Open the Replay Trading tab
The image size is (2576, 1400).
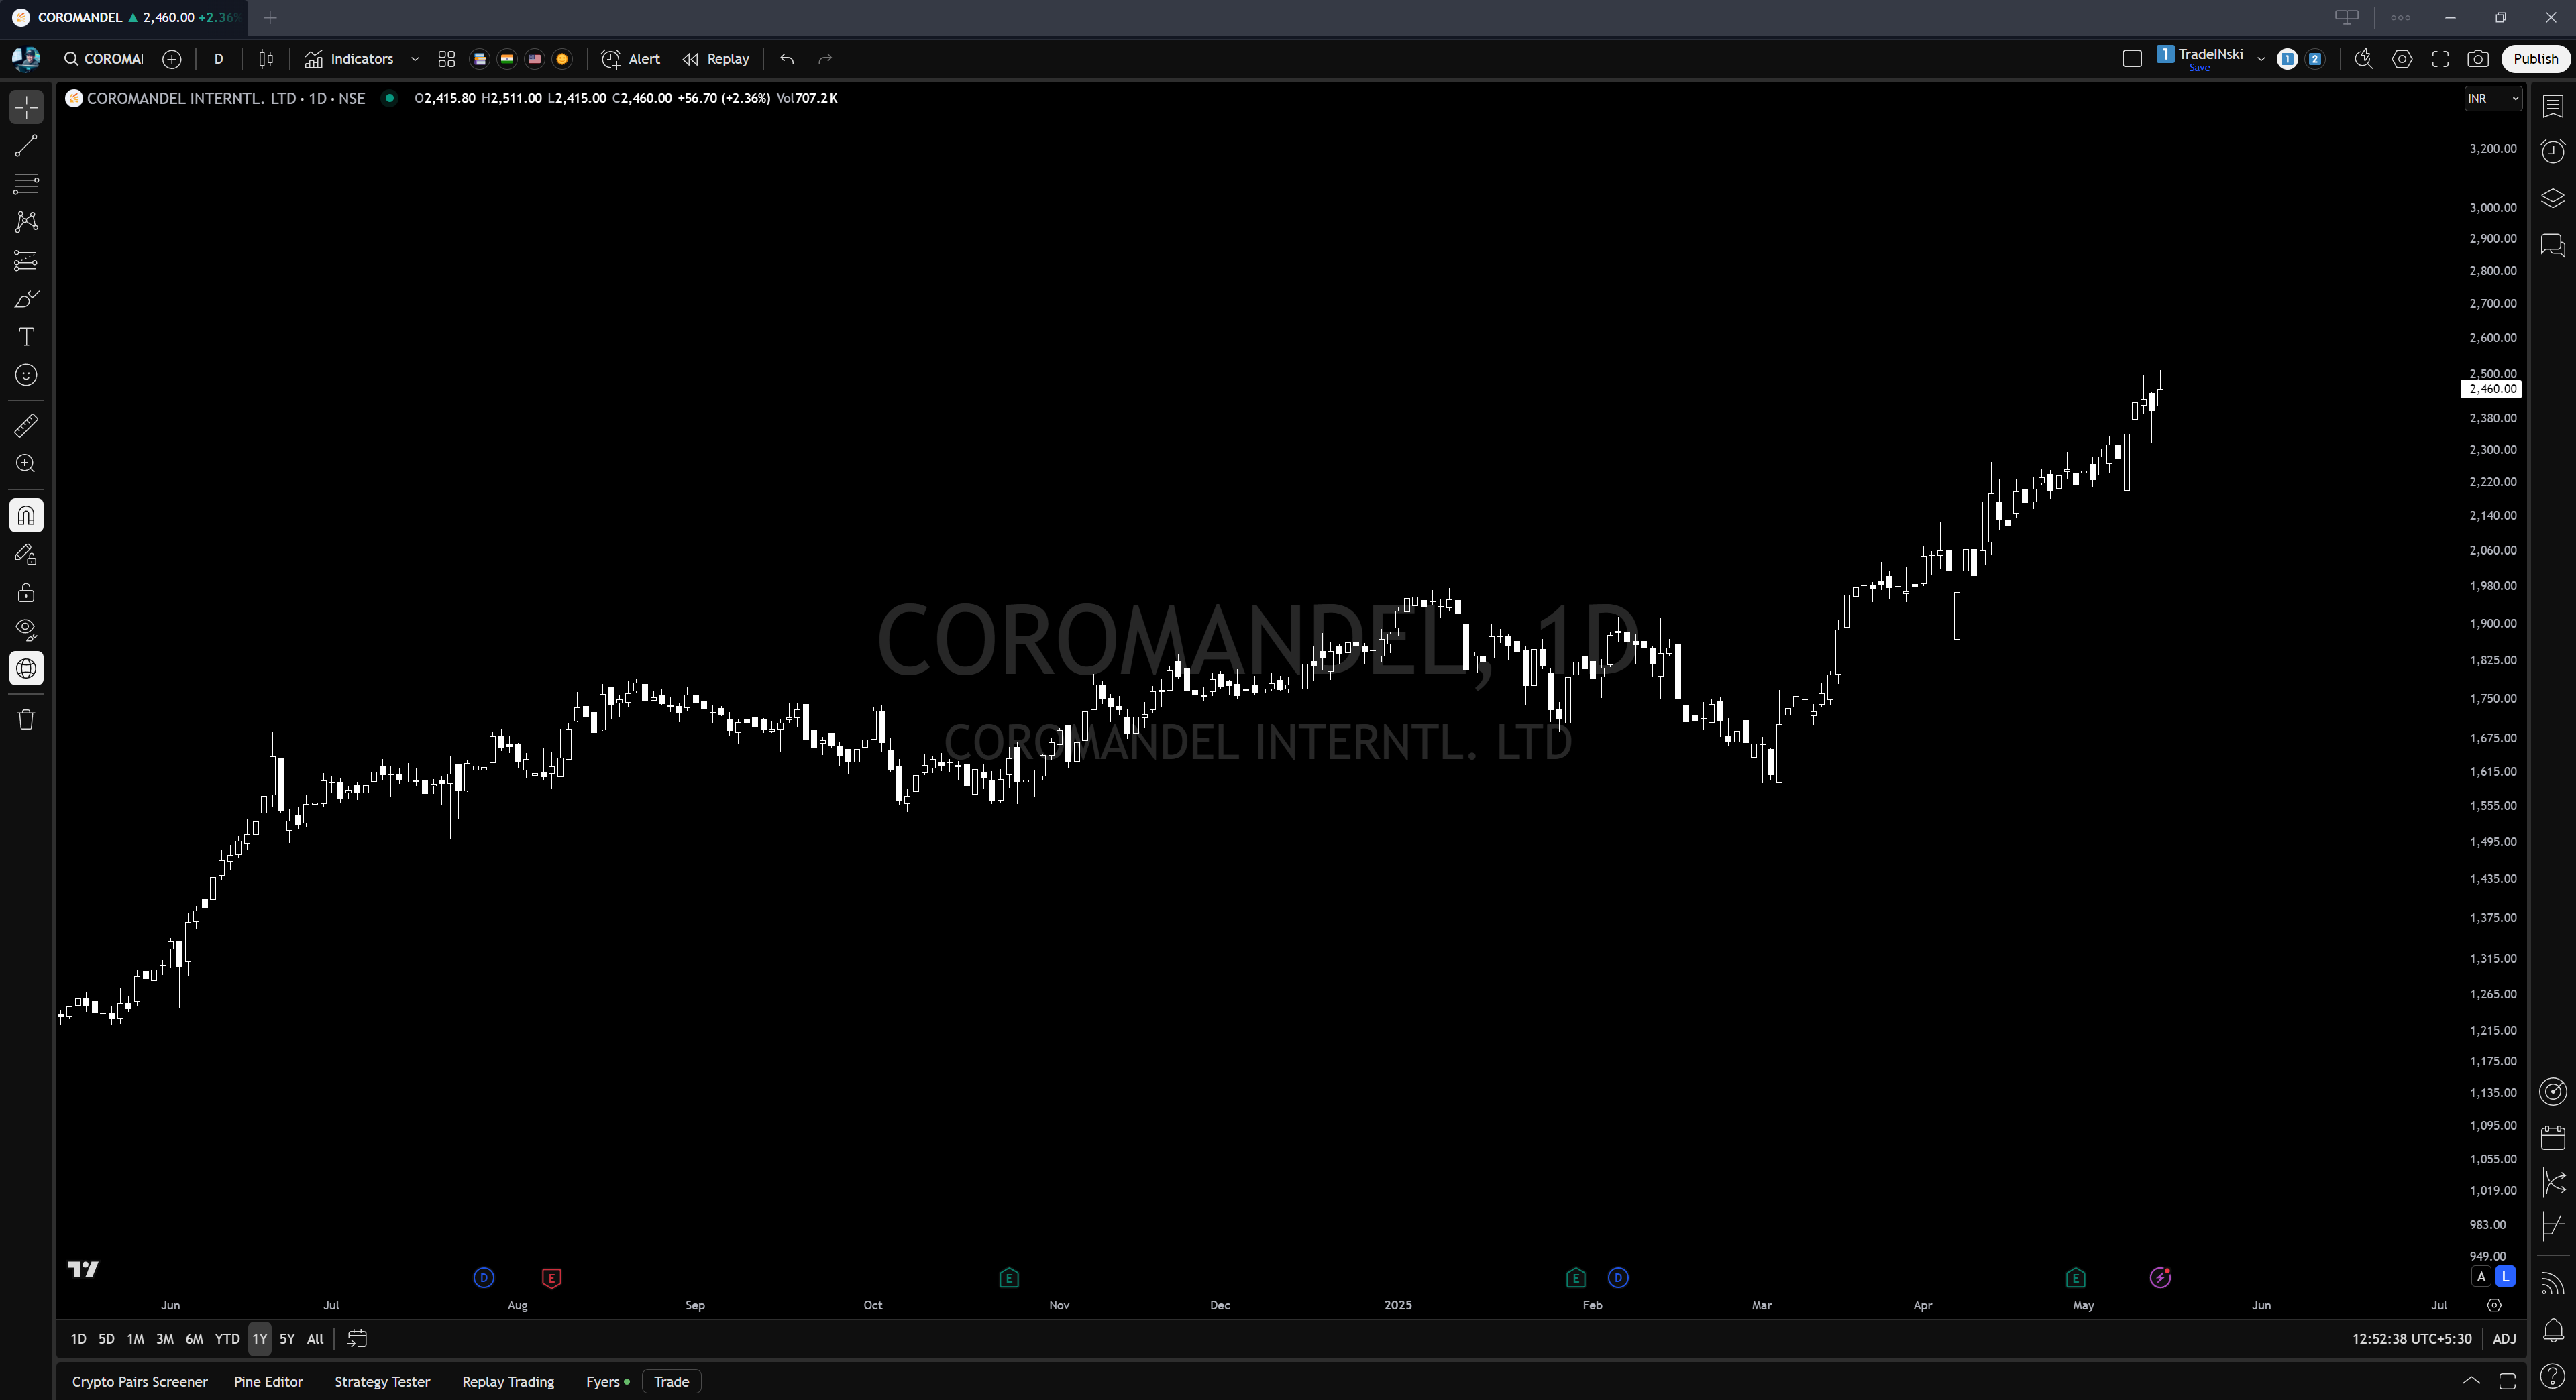pyautogui.click(x=508, y=1382)
